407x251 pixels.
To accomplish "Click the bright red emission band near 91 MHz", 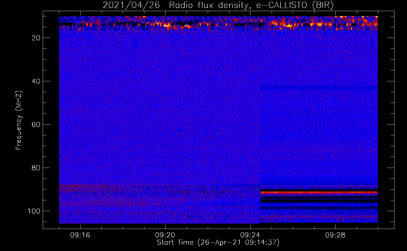I will coord(319,193).
